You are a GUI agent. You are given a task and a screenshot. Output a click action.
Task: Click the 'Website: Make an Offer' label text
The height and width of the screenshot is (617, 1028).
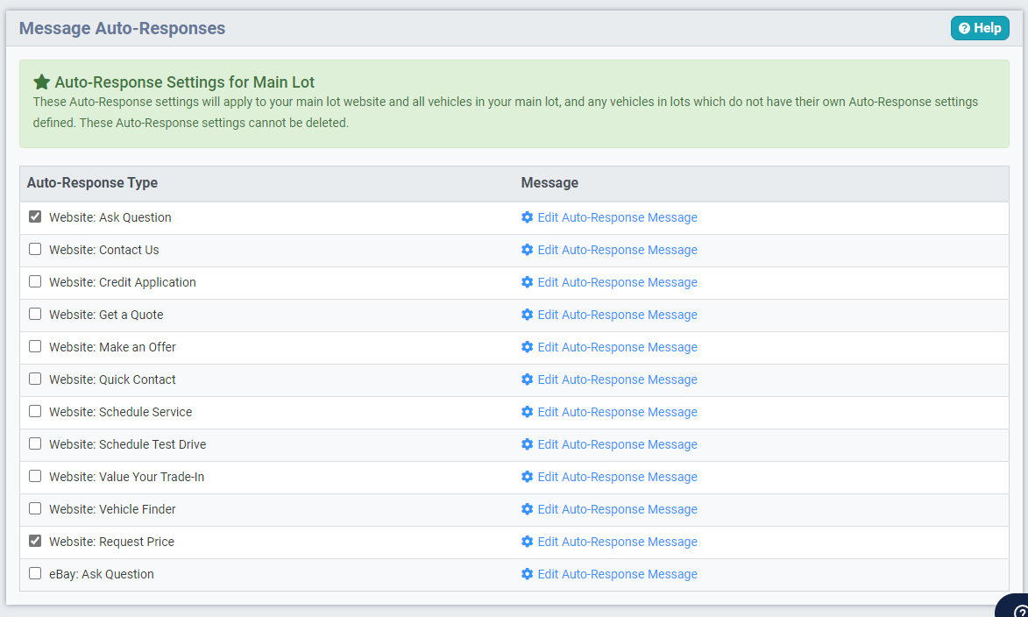113,347
